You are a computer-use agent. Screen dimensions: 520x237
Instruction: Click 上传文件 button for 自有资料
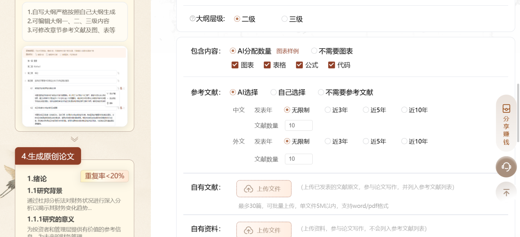coord(264,230)
